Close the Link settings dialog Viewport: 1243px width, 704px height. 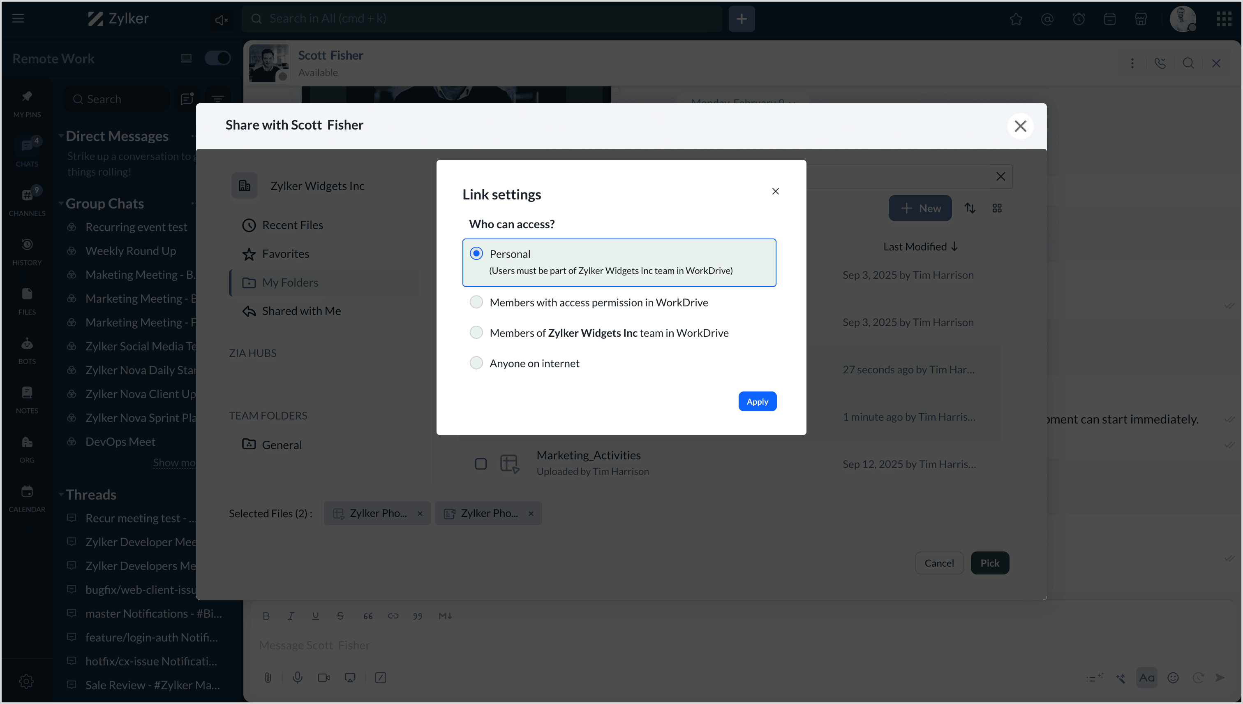pos(775,192)
